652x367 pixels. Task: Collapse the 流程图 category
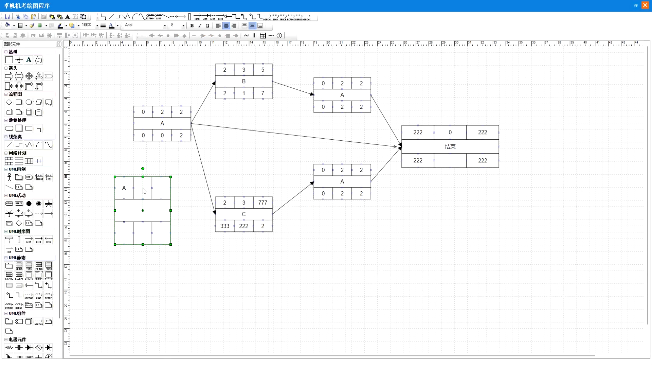point(6,94)
